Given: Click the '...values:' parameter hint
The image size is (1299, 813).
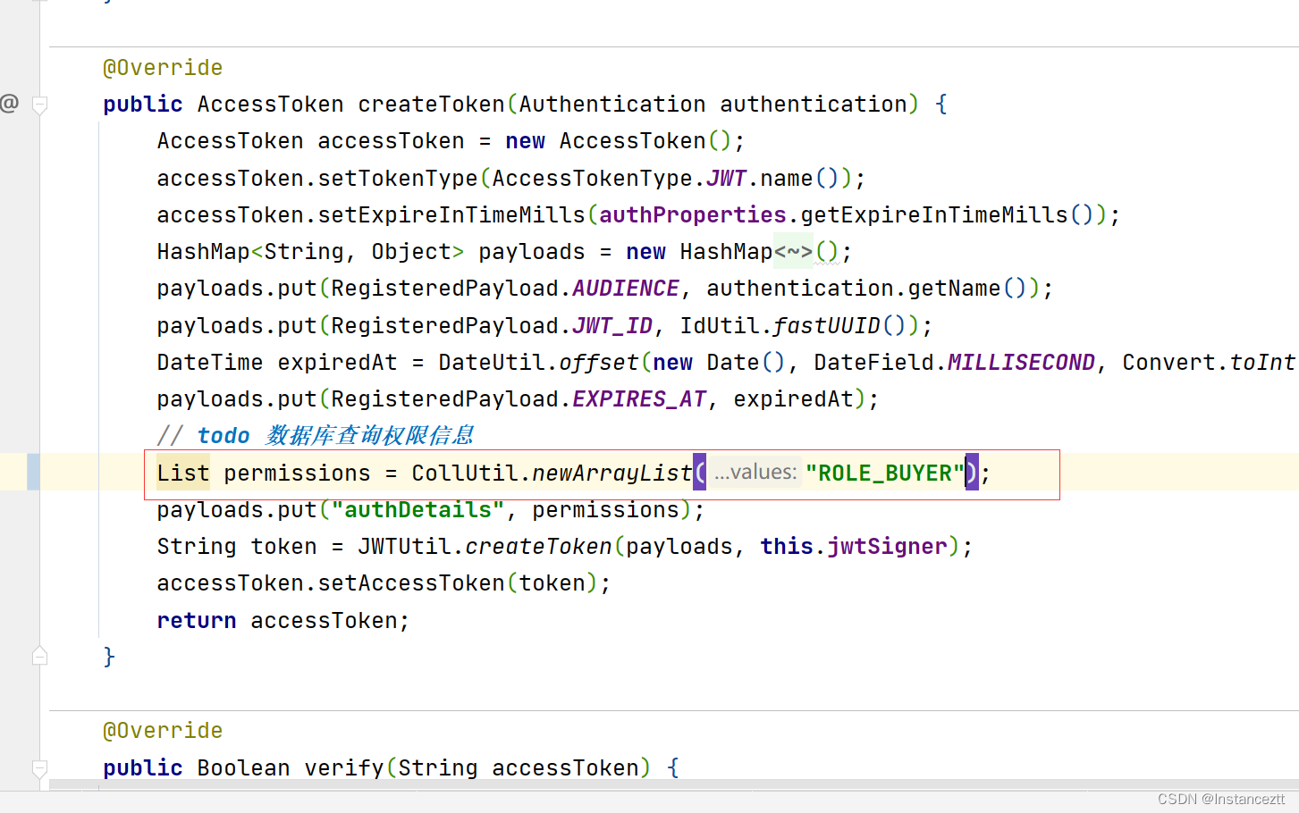Looking at the screenshot, I should 755,472.
